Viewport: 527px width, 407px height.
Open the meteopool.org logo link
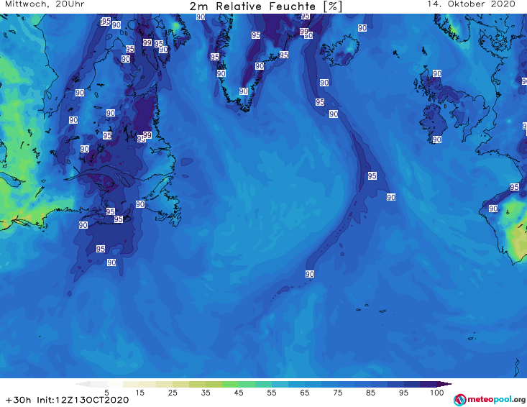490,400
